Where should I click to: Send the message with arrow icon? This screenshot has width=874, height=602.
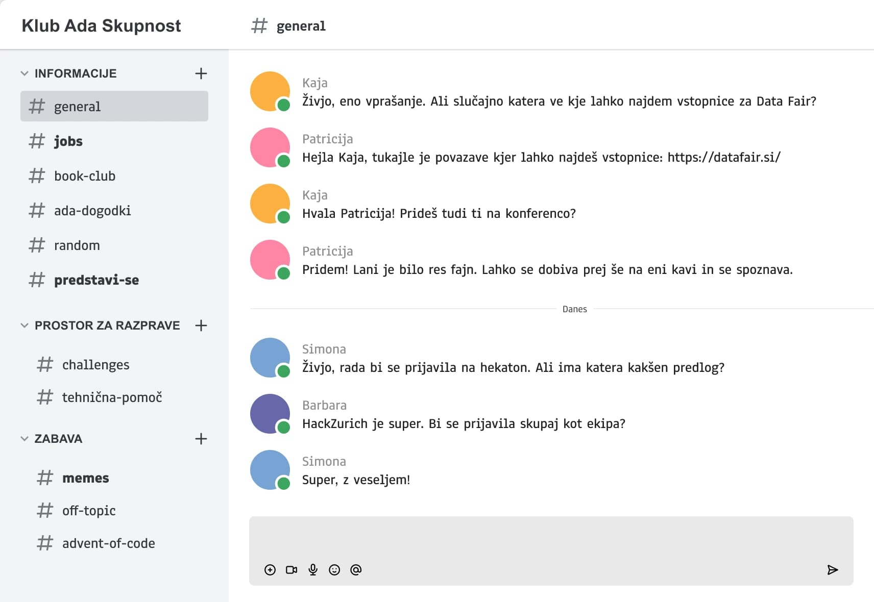point(832,570)
